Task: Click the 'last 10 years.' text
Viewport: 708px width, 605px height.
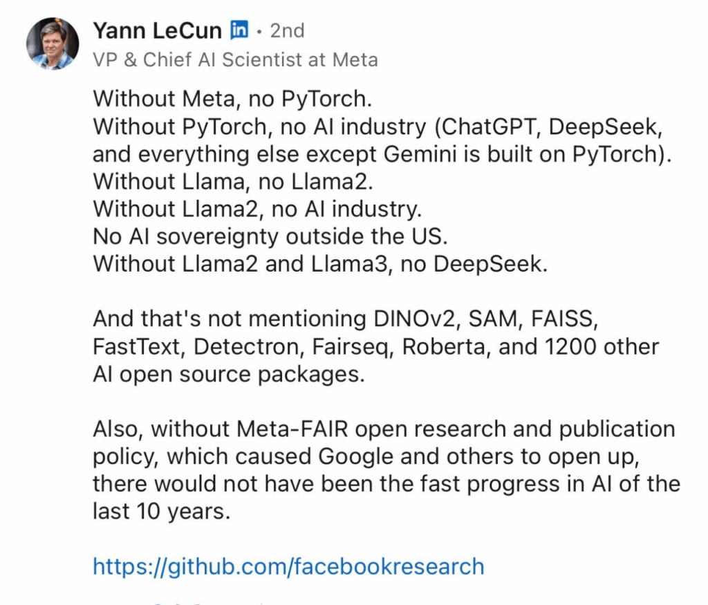Action: click(162, 512)
